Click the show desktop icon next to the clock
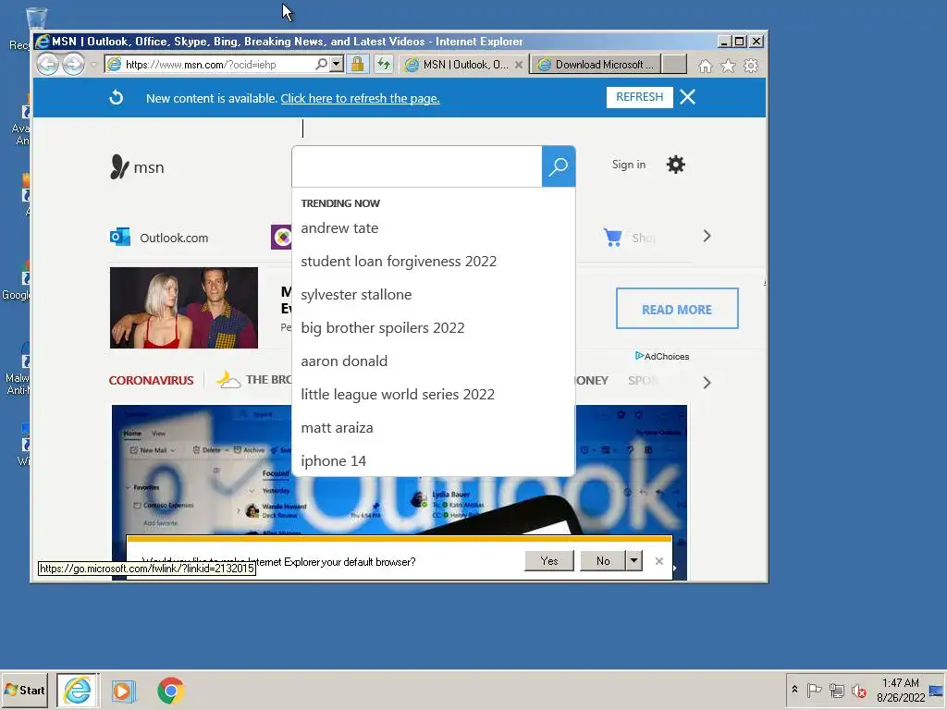The height and width of the screenshot is (710, 947). pos(936,690)
